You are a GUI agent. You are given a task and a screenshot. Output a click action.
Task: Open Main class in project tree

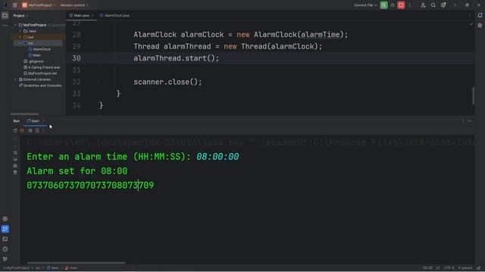tap(35, 55)
